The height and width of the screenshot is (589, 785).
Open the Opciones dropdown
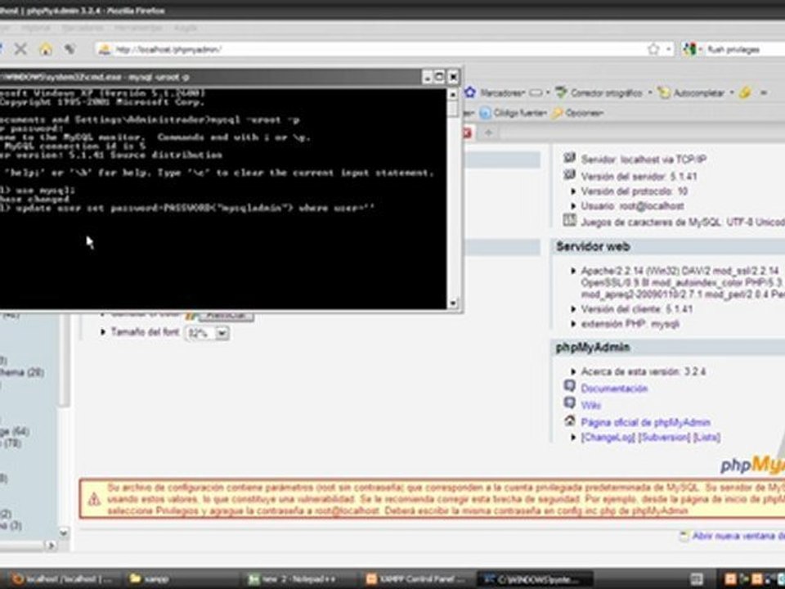(584, 113)
